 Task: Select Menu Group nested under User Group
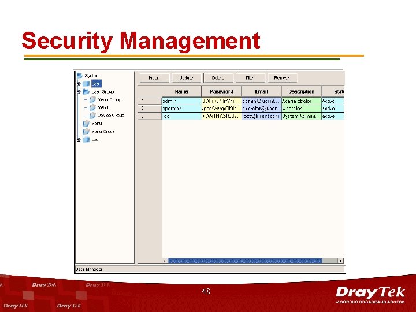coord(109,100)
